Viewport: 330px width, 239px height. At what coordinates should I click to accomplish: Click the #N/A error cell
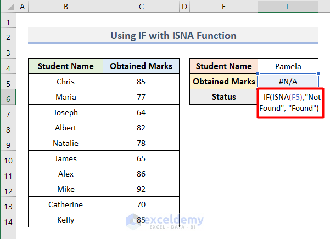click(288, 82)
